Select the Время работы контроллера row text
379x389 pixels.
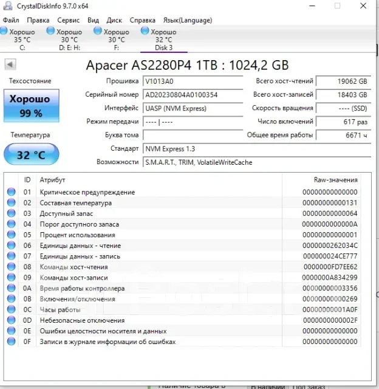pos(82,288)
